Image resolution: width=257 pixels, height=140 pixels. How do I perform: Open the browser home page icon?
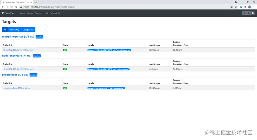tap(16, 7)
